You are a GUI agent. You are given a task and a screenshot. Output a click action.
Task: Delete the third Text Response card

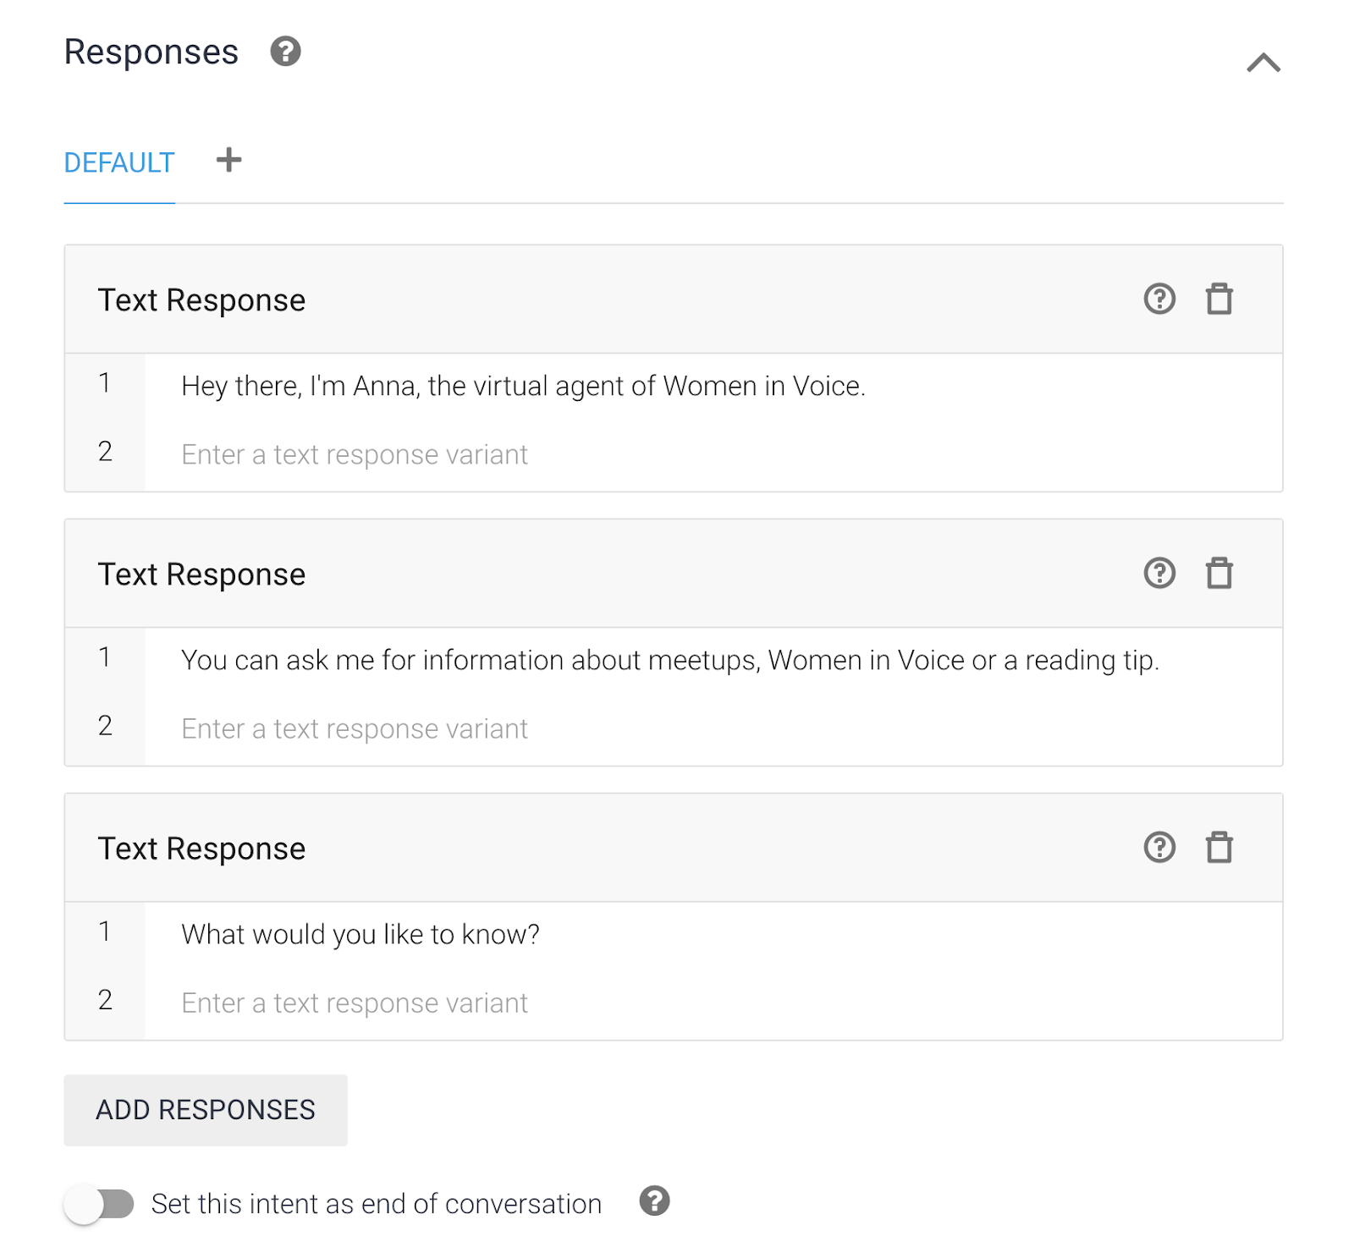tap(1219, 847)
